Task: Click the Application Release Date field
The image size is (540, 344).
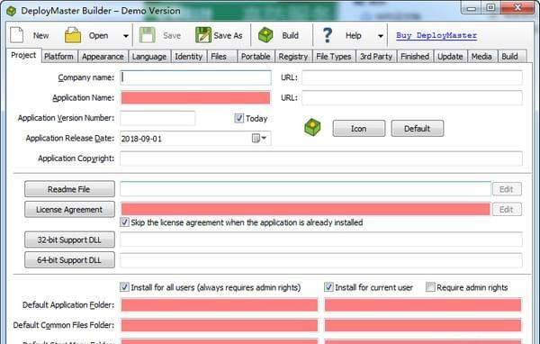Action: (195, 138)
